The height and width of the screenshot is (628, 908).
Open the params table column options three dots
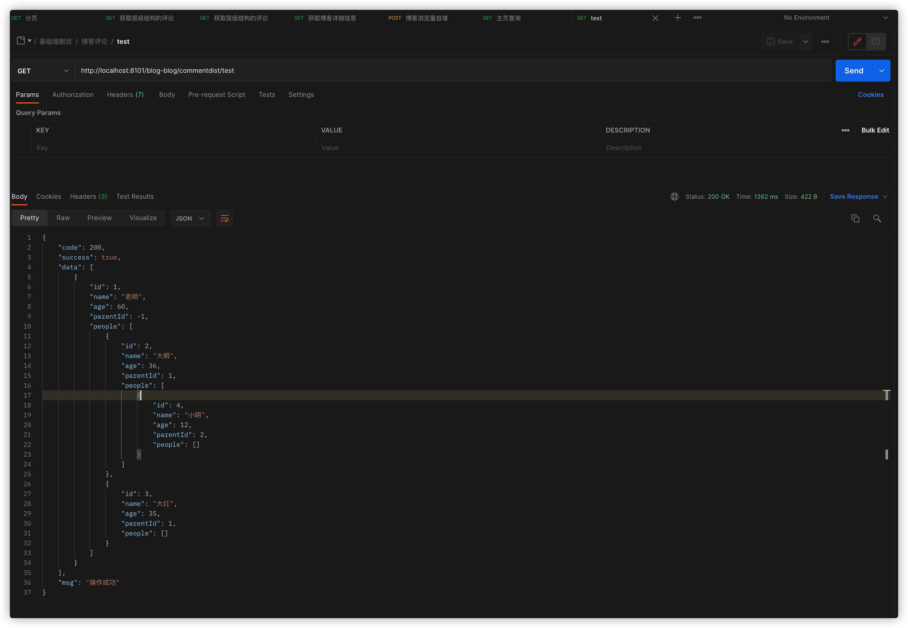845,130
